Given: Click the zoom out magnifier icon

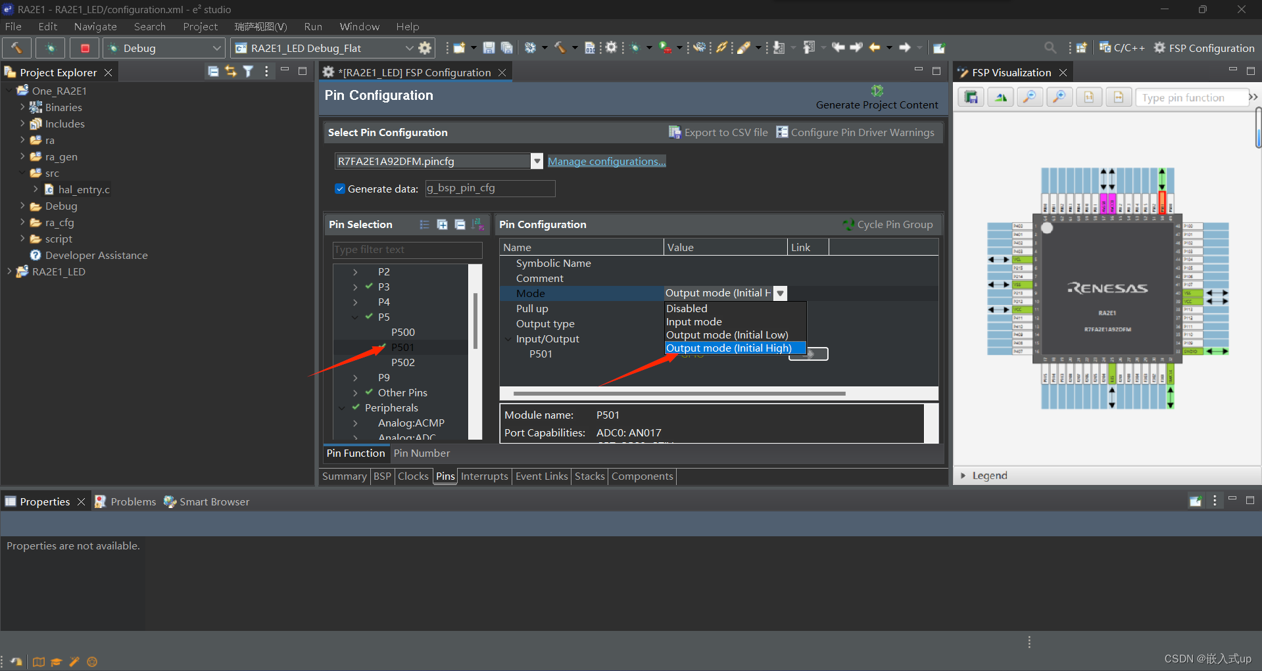Looking at the screenshot, I should click(x=1030, y=97).
